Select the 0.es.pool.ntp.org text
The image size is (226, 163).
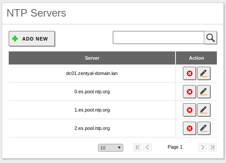click(92, 92)
